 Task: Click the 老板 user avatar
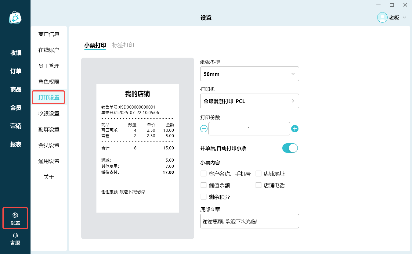[x=382, y=17]
